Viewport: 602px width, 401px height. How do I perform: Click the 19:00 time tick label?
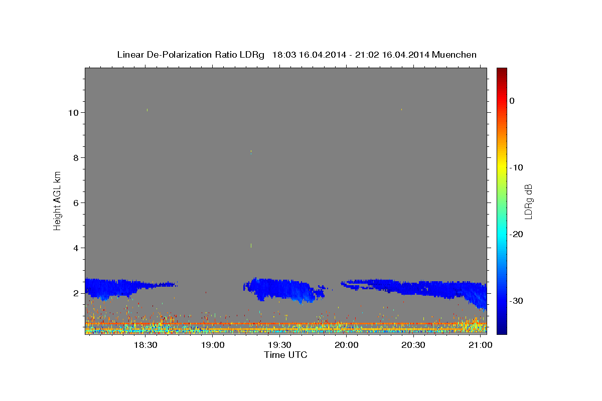coord(213,345)
